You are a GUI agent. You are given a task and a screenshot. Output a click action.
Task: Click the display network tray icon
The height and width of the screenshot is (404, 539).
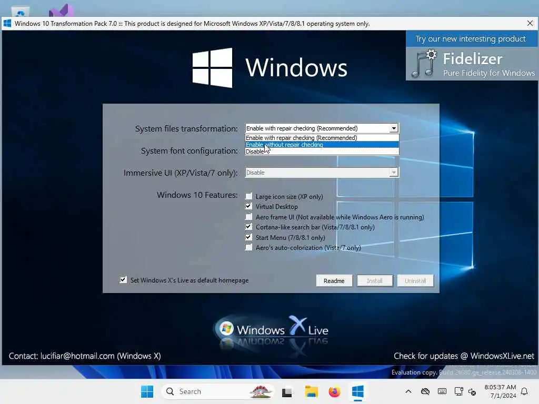click(x=458, y=391)
